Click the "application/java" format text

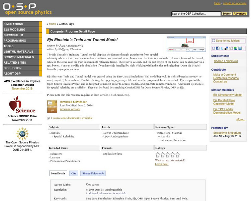pos(112,154)
